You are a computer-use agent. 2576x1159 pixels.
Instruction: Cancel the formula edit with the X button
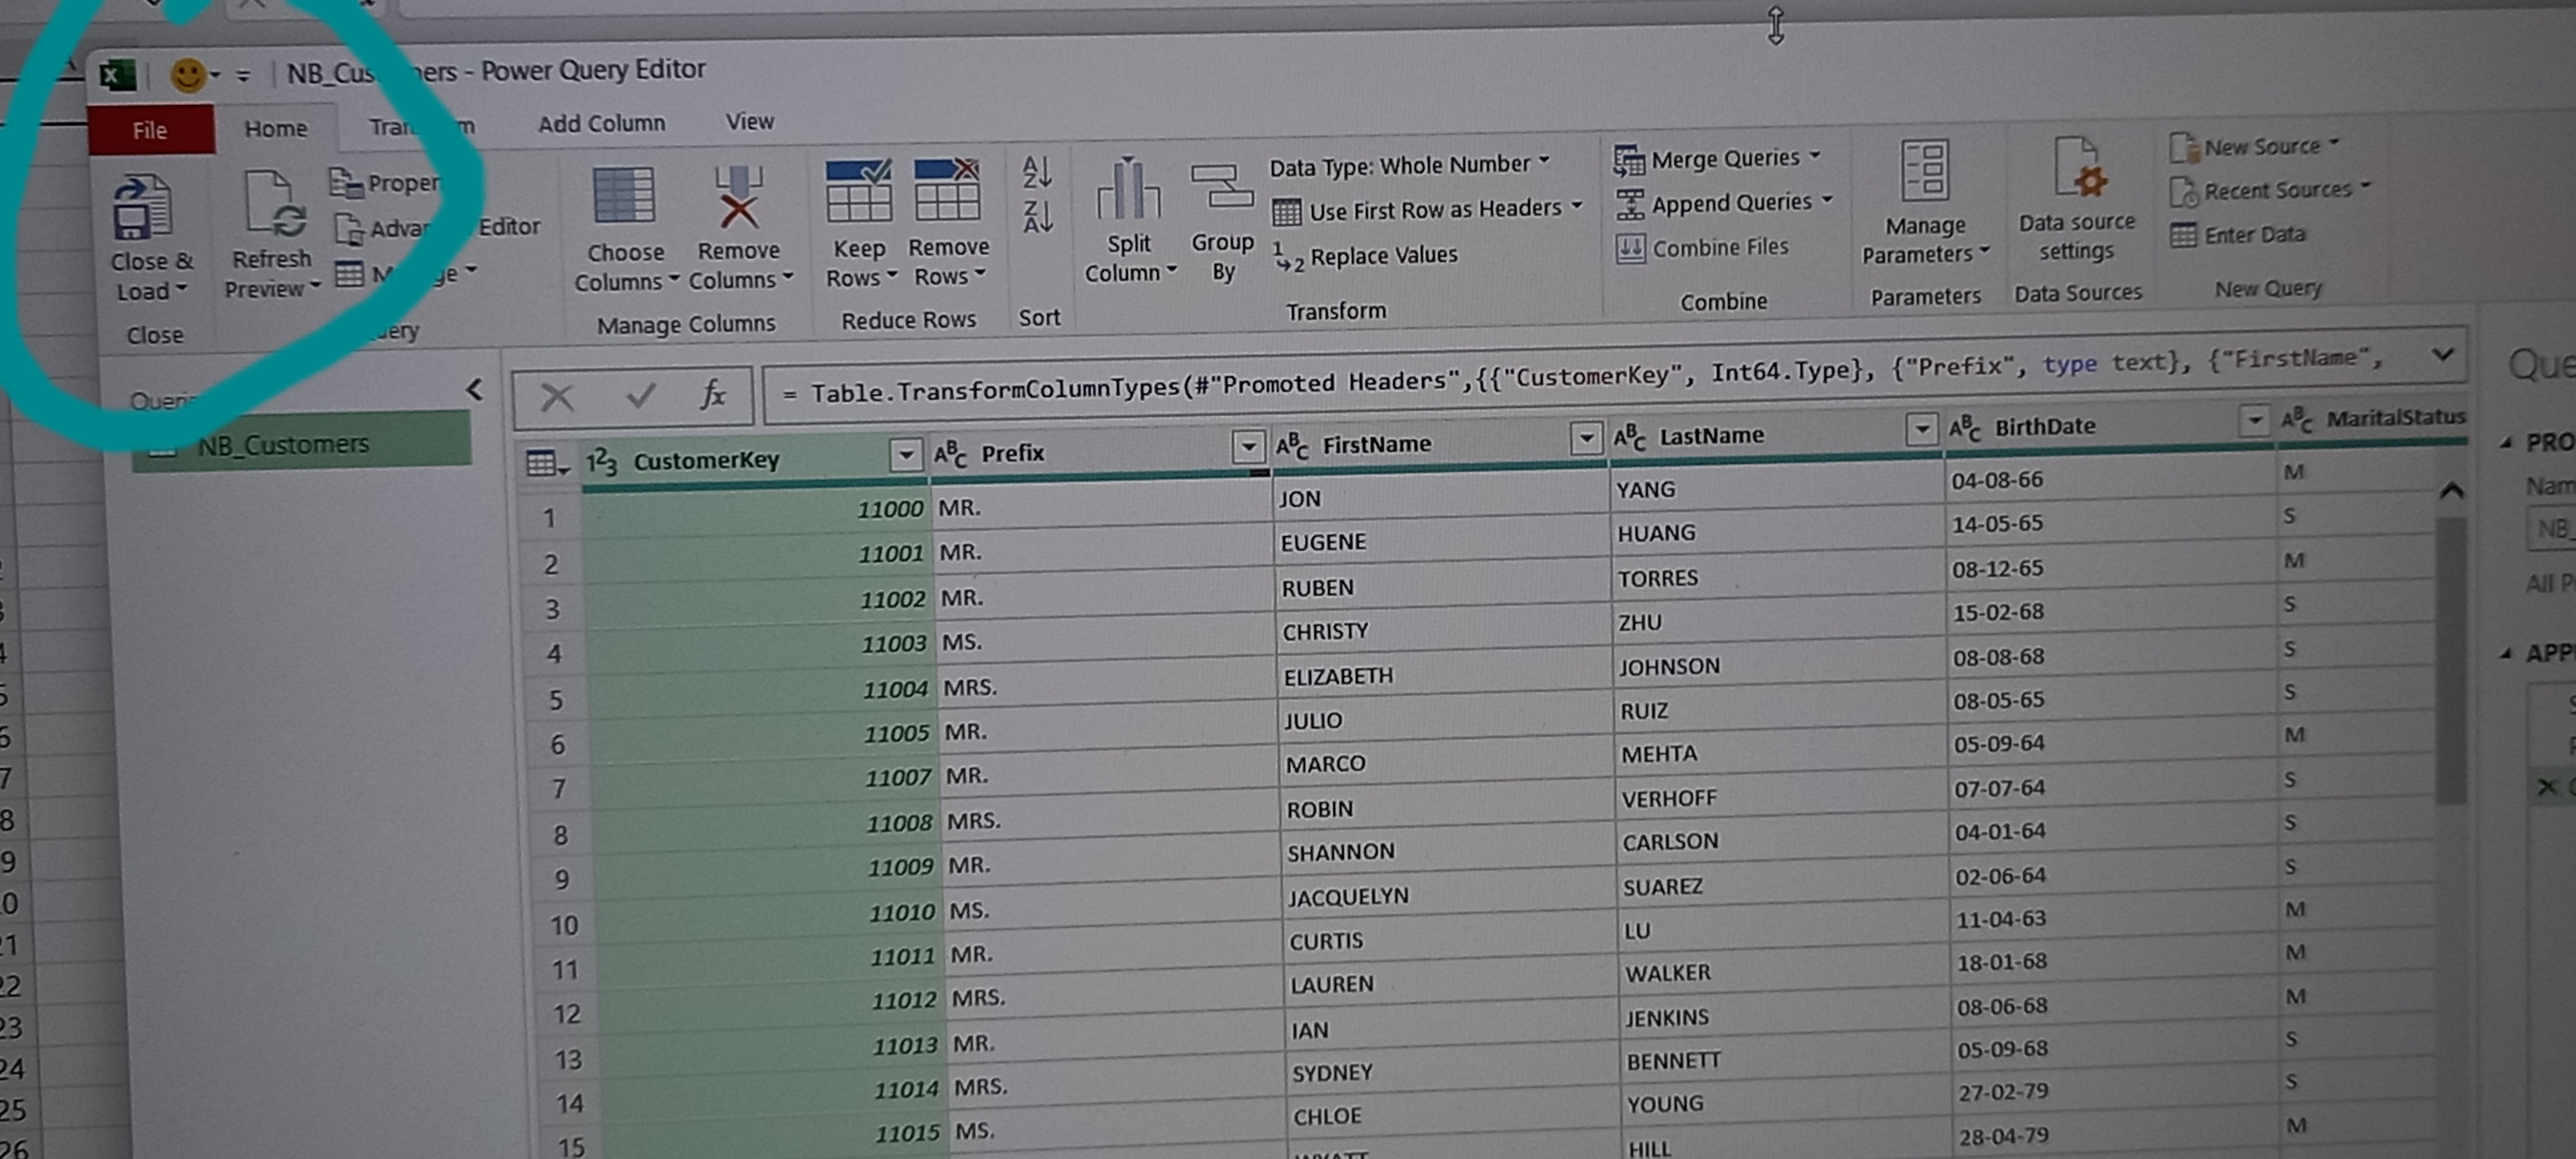[x=557, y=397]
